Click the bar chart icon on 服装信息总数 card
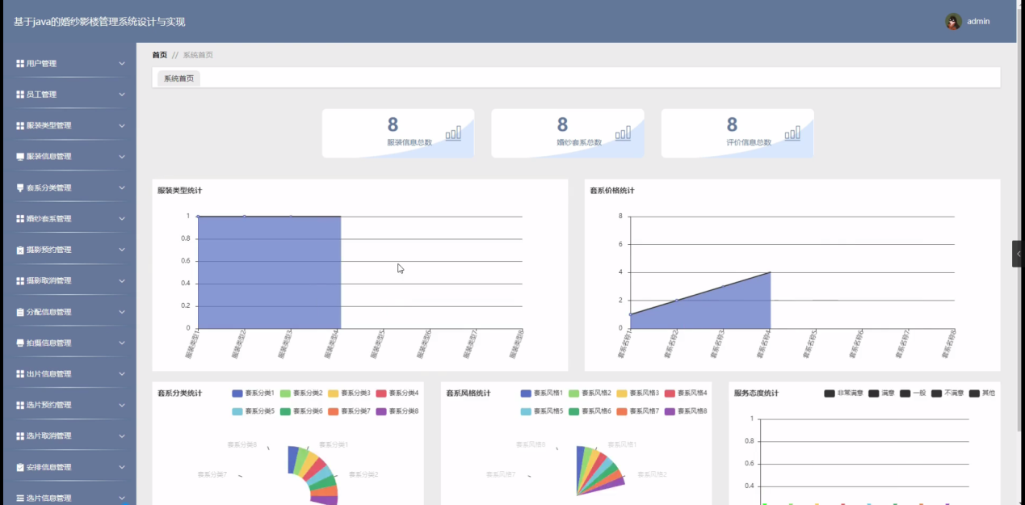The height and width of the screenshot is (505, 1025). point(453,133)
